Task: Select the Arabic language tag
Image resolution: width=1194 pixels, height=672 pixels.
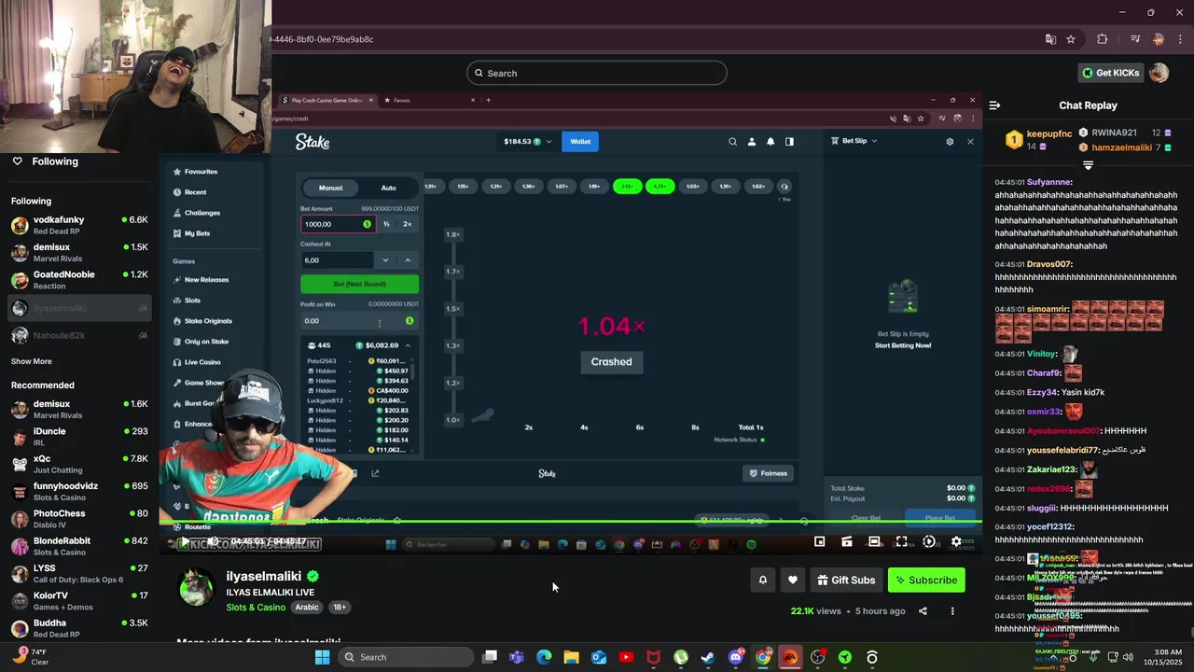Action: click(x=307, y=608)
